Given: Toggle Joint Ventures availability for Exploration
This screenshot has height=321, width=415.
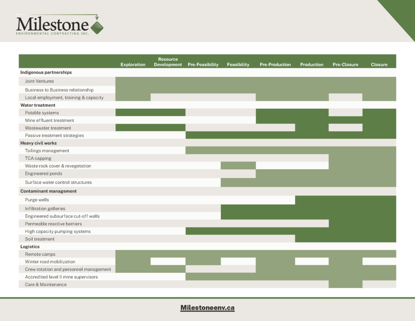Looking at the screenshot, I should point(133,82).
